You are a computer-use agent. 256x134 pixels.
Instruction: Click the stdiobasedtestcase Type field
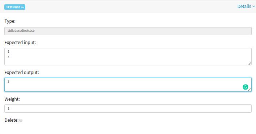tap(128, 31)
